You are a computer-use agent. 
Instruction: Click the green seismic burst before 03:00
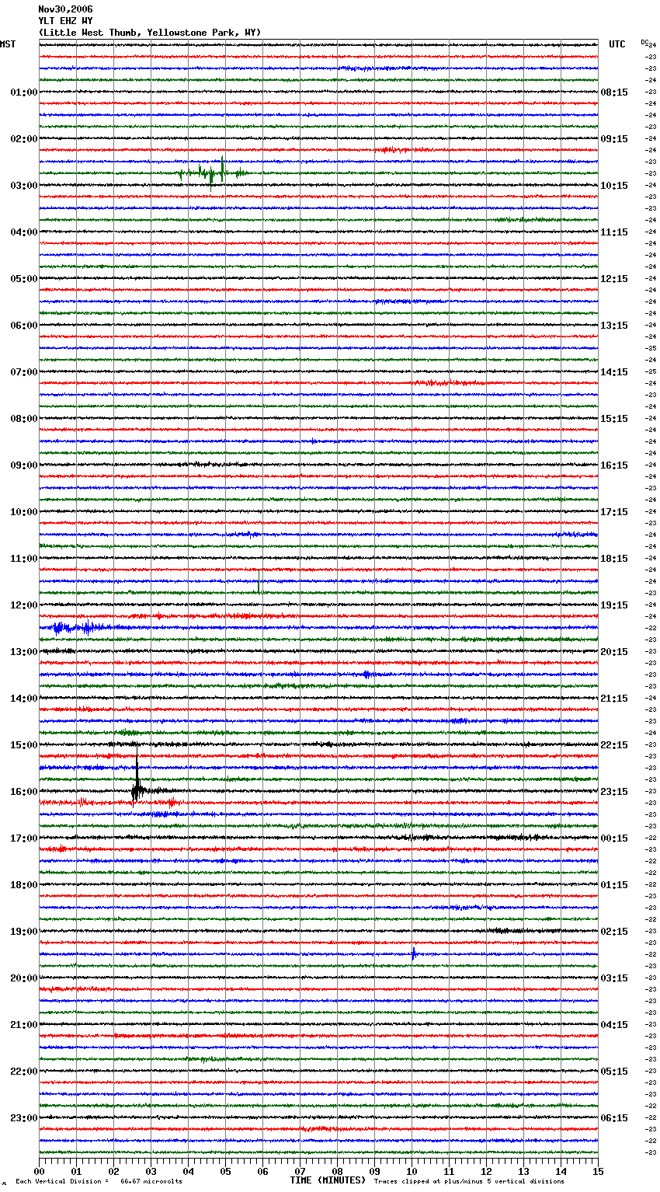pos(214,173)
